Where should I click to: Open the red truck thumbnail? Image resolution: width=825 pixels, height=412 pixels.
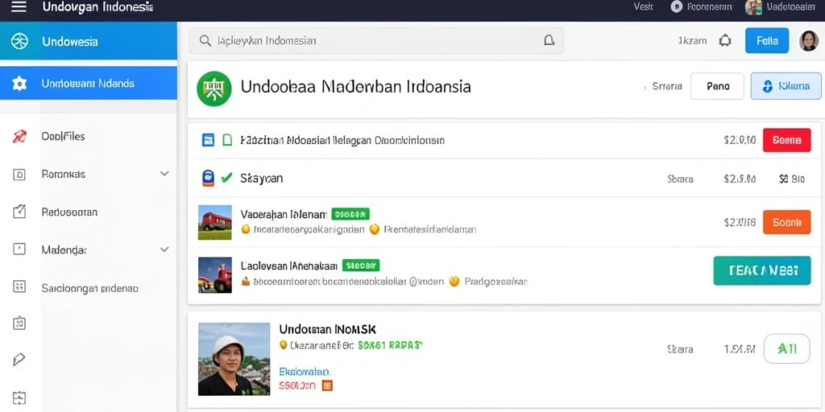[x=214, y=275]
